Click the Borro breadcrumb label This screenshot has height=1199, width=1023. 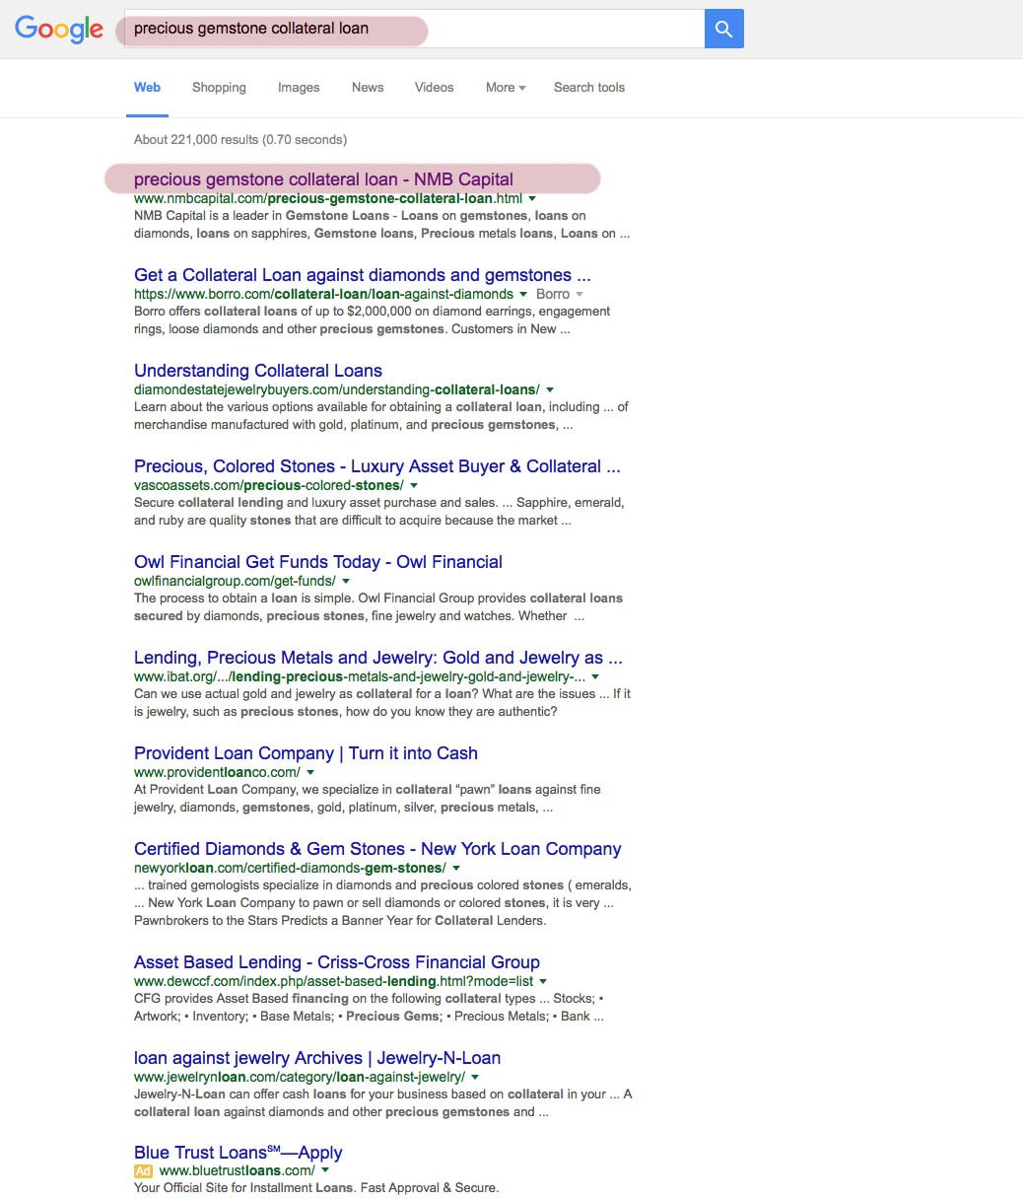coord(553,295)
